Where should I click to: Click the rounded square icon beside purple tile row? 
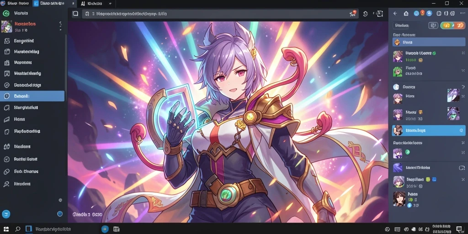(x=462, y=168)
